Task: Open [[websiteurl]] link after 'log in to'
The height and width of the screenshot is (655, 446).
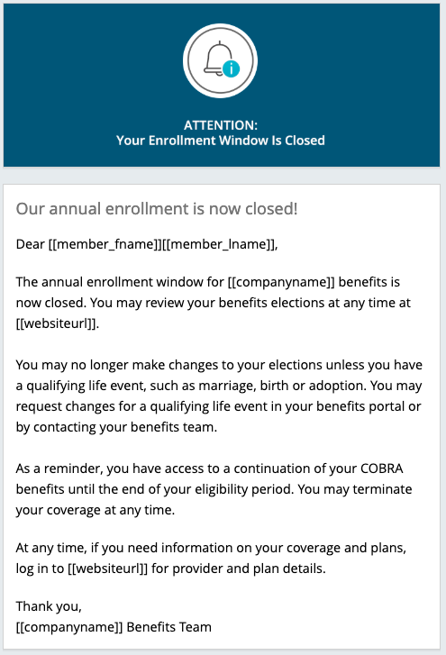Action: pyautogui.click(x=107, y=569)
